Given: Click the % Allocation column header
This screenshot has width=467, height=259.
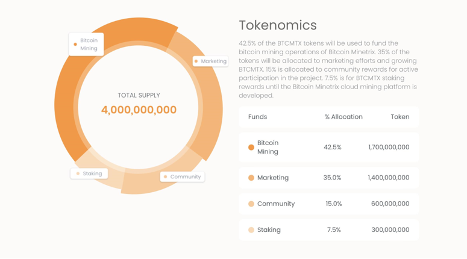Looking at the screenshot, I should 343,117.
